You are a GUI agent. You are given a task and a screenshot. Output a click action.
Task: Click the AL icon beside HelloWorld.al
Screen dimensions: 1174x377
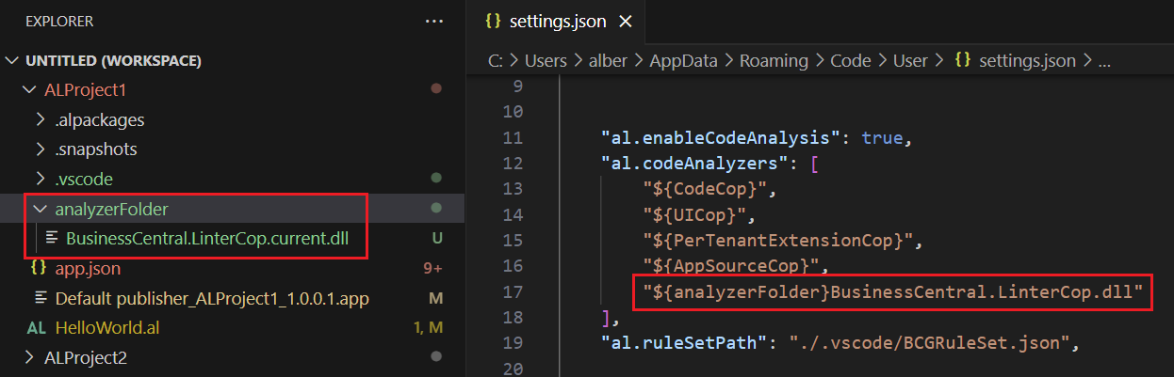37,328
